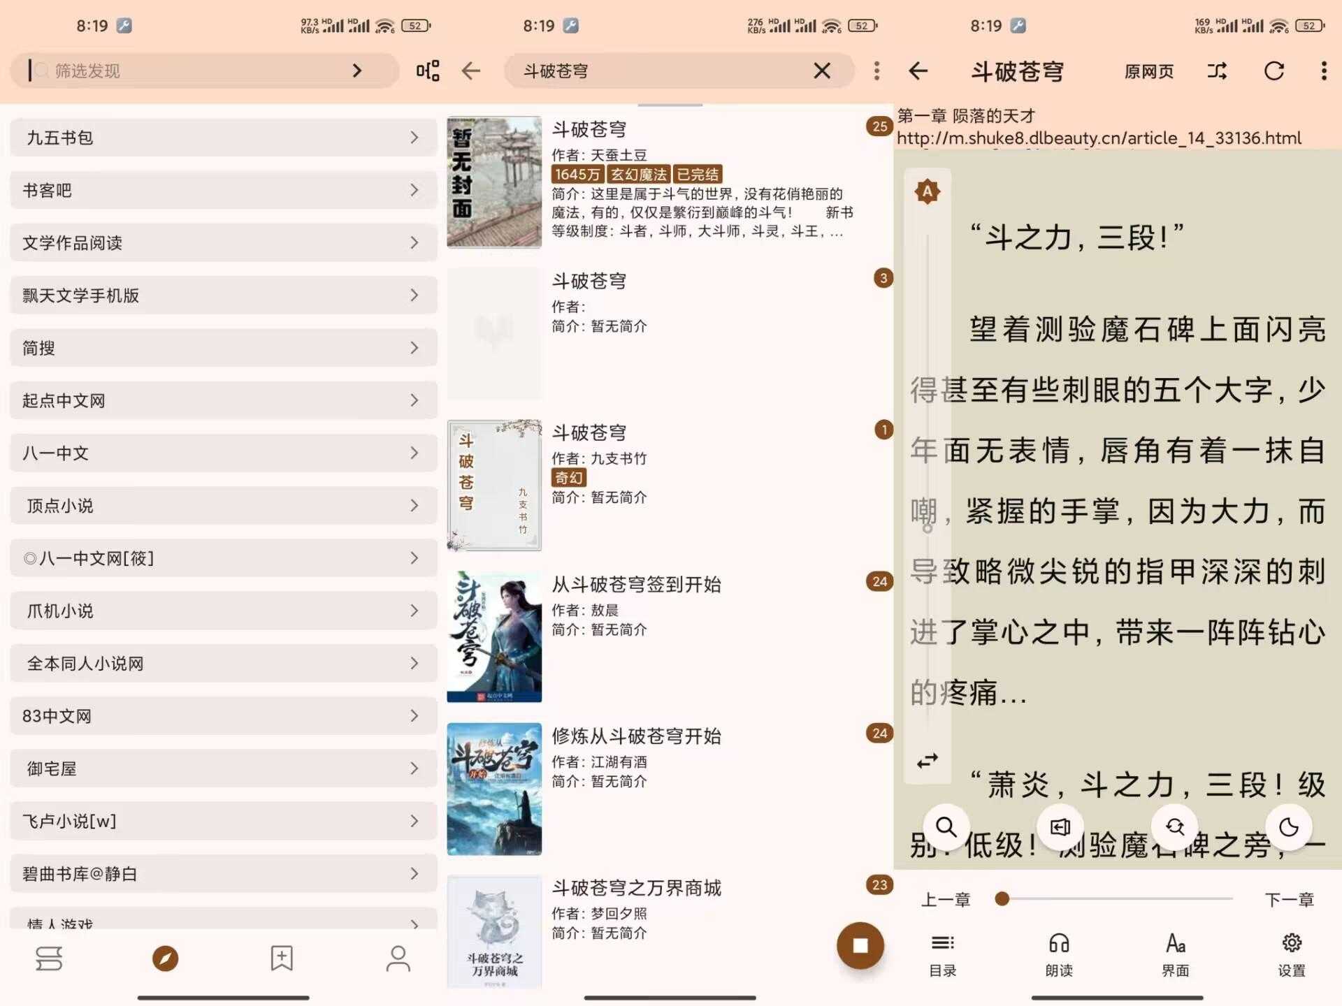
Task: Expand the 顶点小说 source entry
Action: coord(223,505)
